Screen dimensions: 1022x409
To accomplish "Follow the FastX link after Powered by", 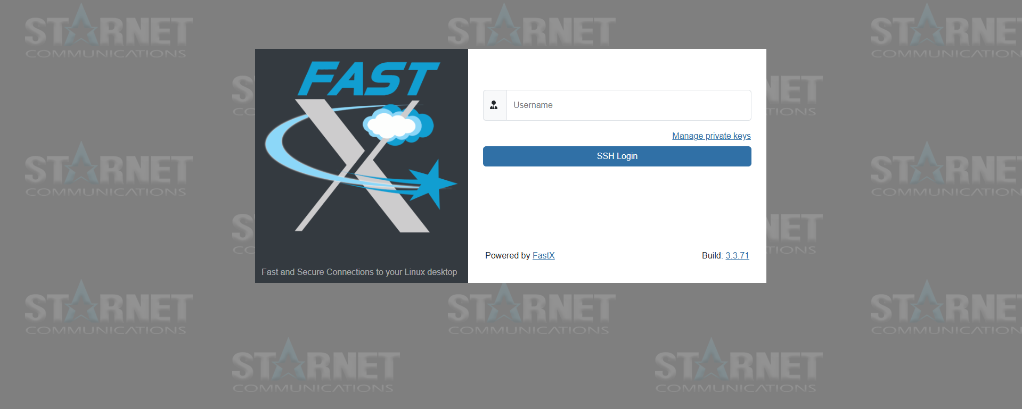I will [x=544, y=255].
